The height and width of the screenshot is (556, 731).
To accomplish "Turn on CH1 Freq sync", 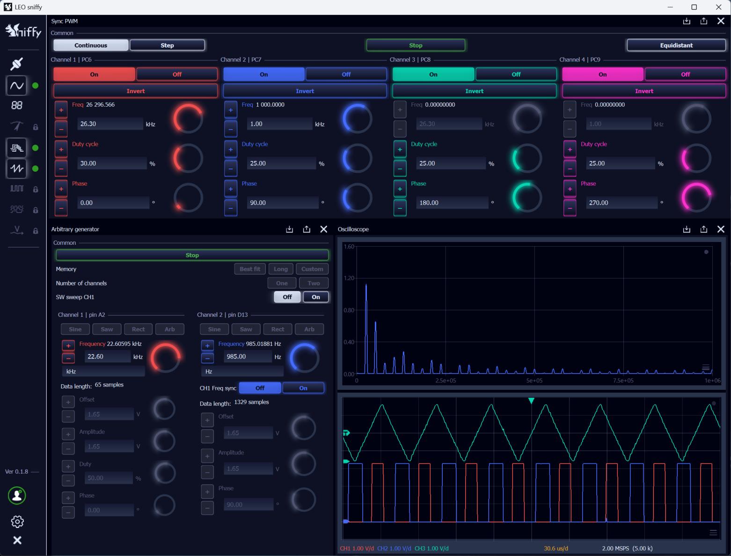I will coord(303,388).
